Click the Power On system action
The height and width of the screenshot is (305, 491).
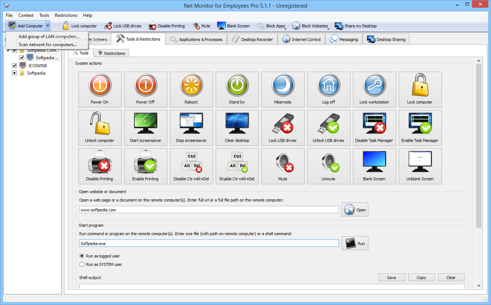point(100,89)
